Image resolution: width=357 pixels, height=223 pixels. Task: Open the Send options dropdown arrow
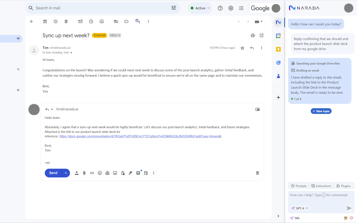tap(66, 173)
